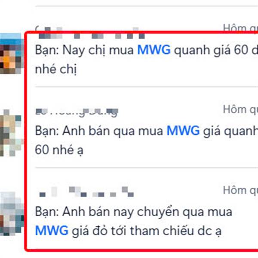Click 'Bạn:' prefix before 'Nay chị mua'
The height and width of the screenshot is (258, 258).
(47, 50)
